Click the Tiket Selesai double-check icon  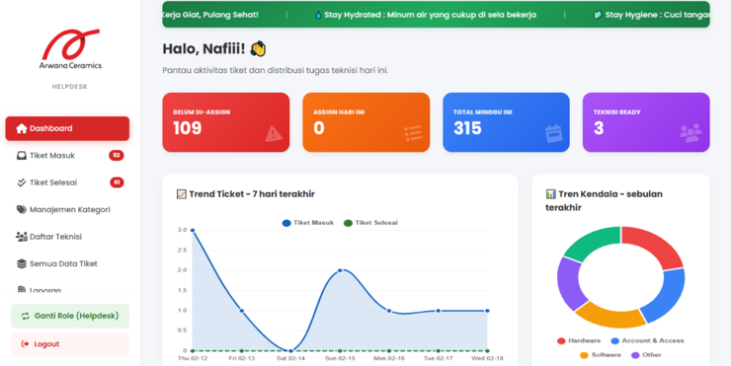[x=22, y=183]
